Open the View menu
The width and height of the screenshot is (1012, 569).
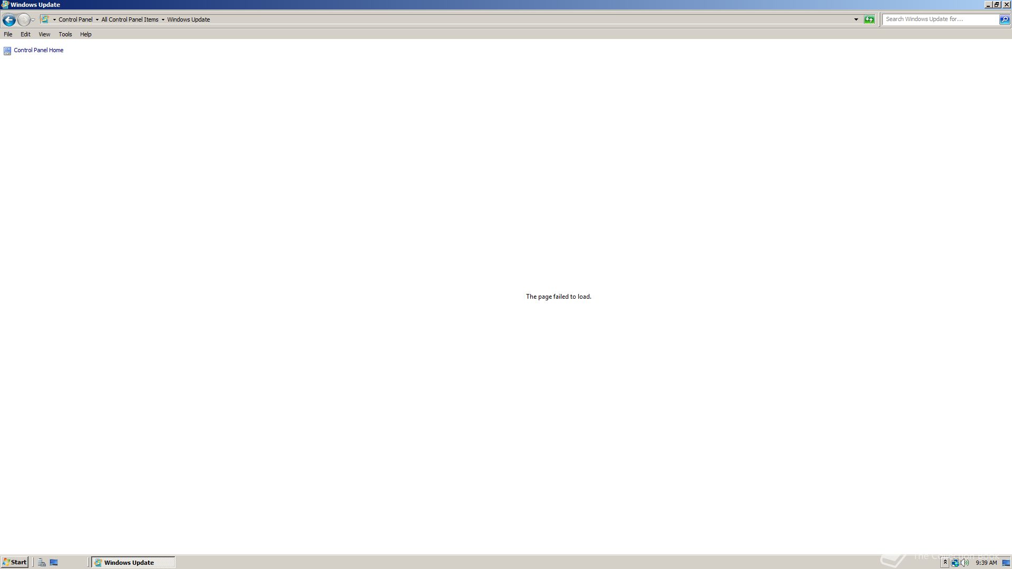pos(44,34)
